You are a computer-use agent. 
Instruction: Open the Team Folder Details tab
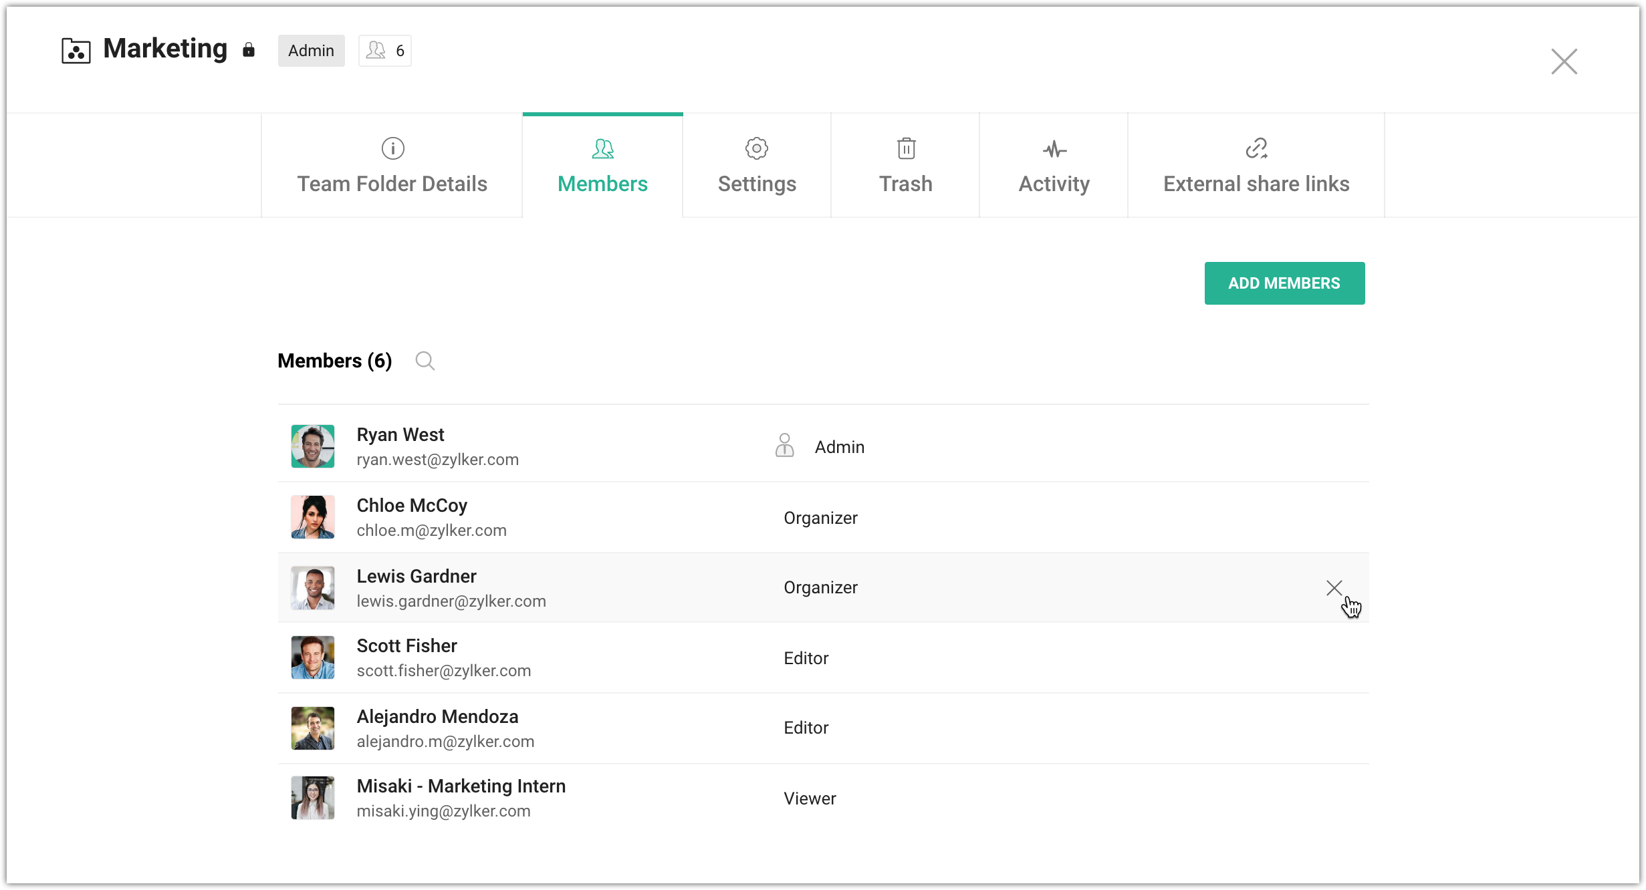click(x=392, y=166)
